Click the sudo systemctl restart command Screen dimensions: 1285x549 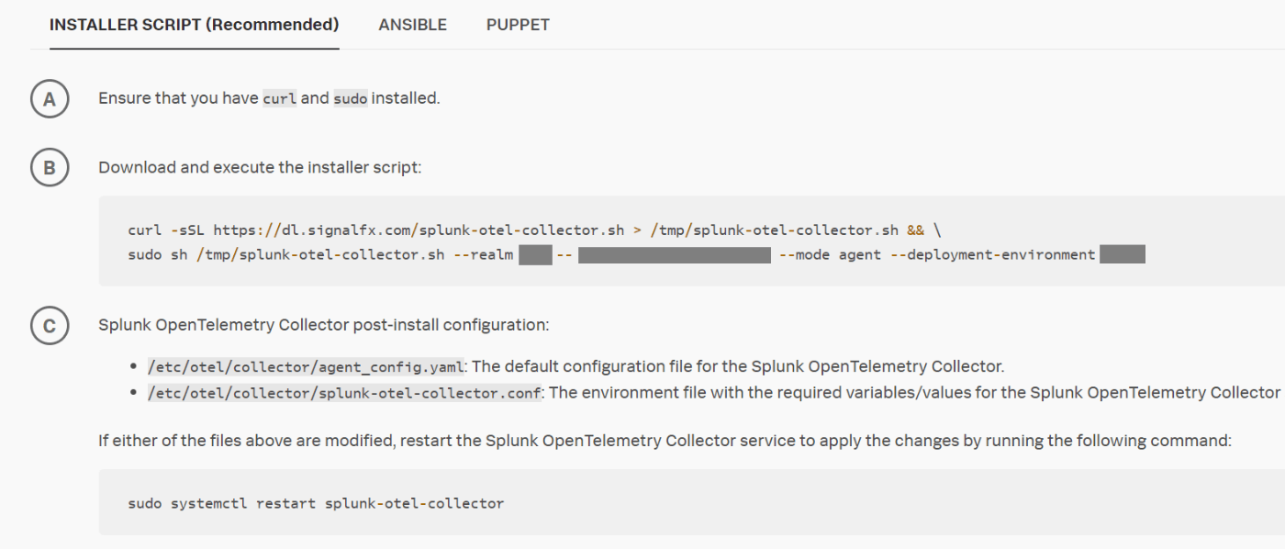(316, 503)
